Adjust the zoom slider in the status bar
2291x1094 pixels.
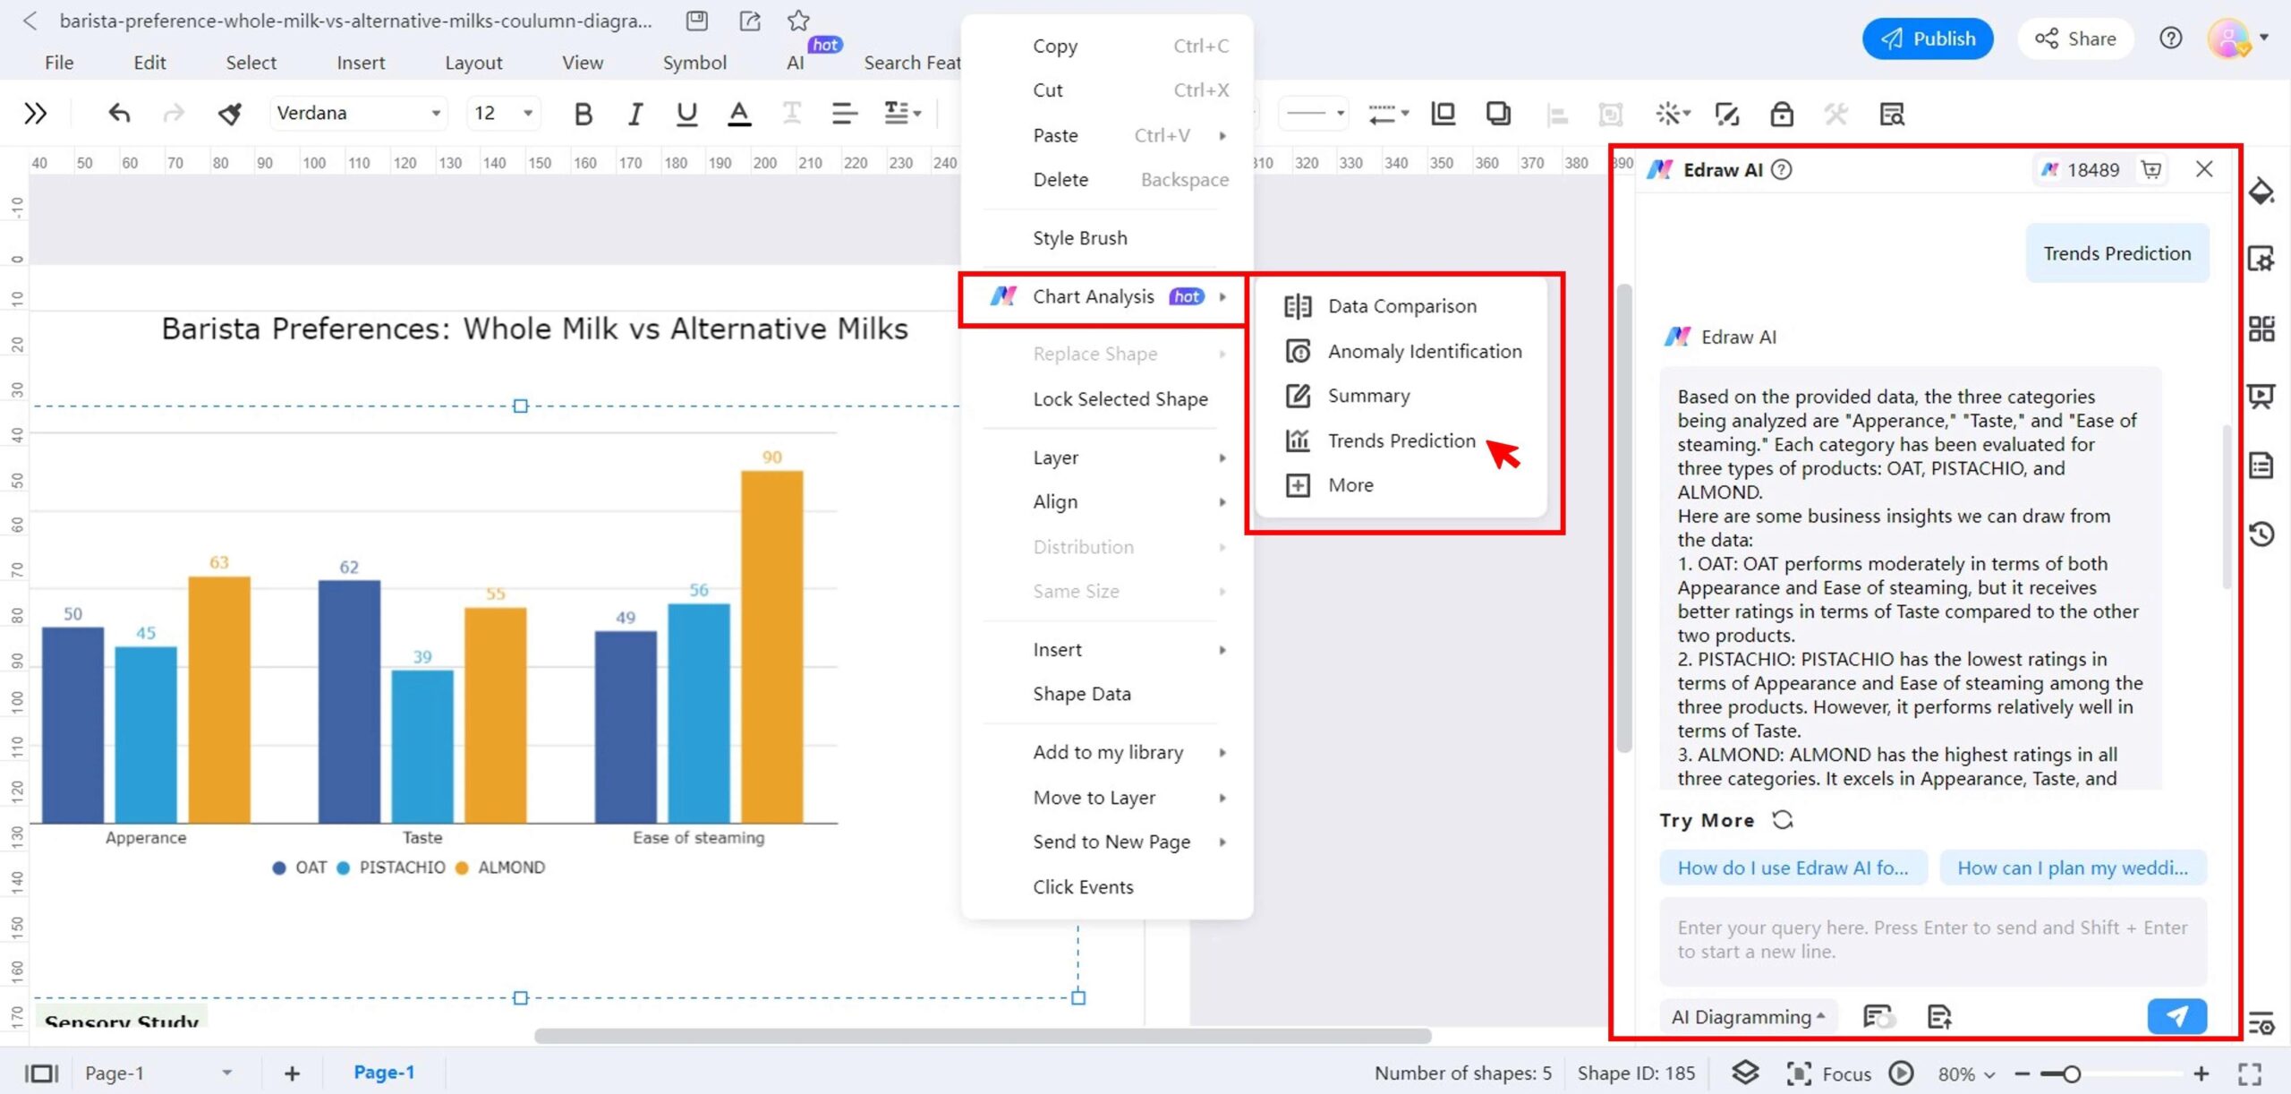(x=2067, y=1073)
